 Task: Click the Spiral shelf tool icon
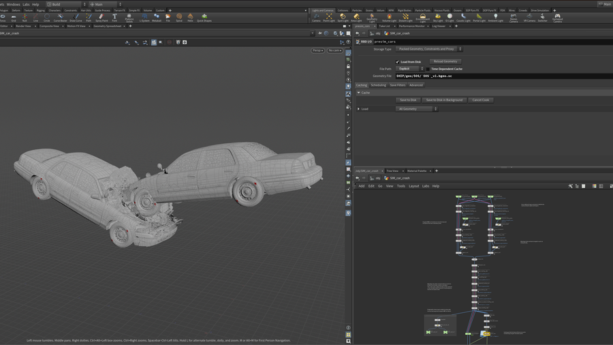pos(179,17)
